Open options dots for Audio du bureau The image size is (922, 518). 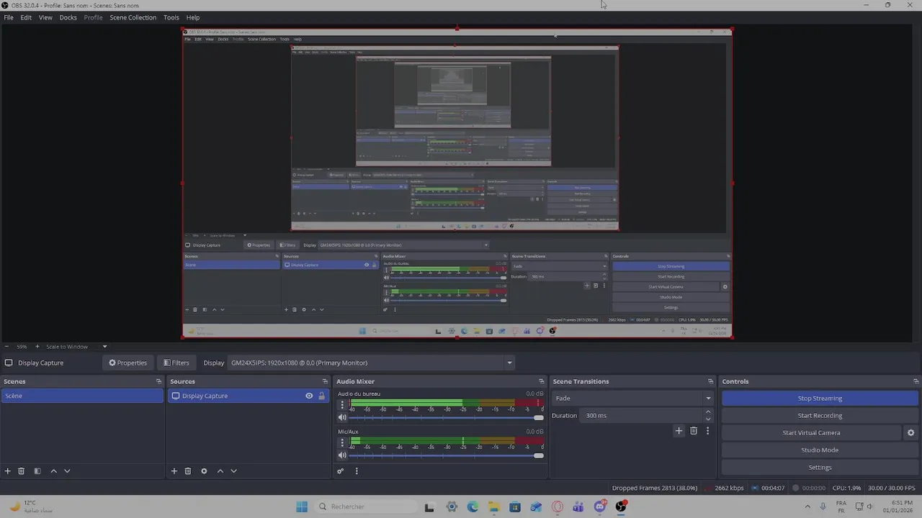pos(342,405)
